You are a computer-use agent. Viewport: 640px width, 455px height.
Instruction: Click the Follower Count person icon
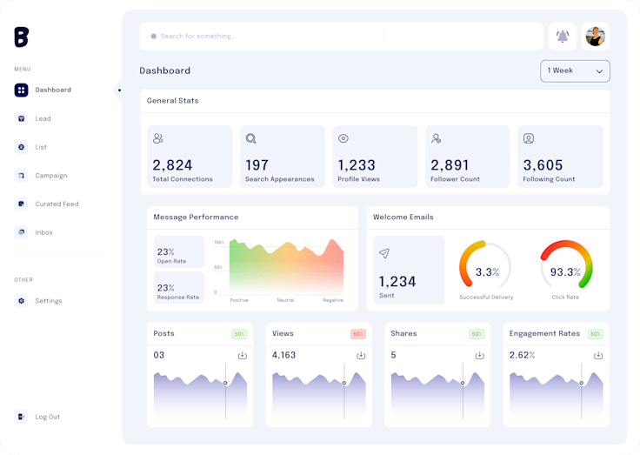click(x=437, y=138)
